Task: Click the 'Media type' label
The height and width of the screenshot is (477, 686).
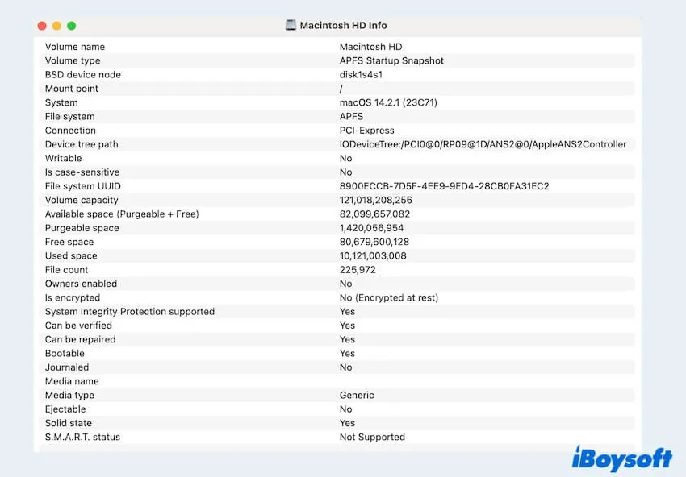Action: point(69,396)
